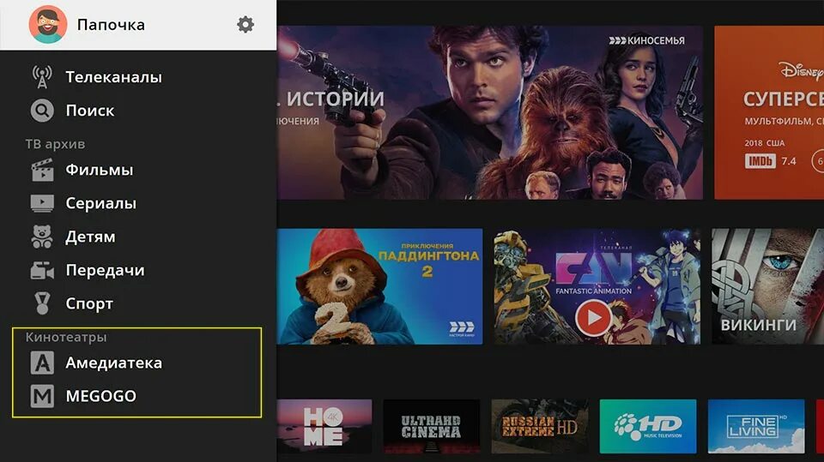
Task: Open the Disney Суперсемейка card
Action: tap(769, 112)
